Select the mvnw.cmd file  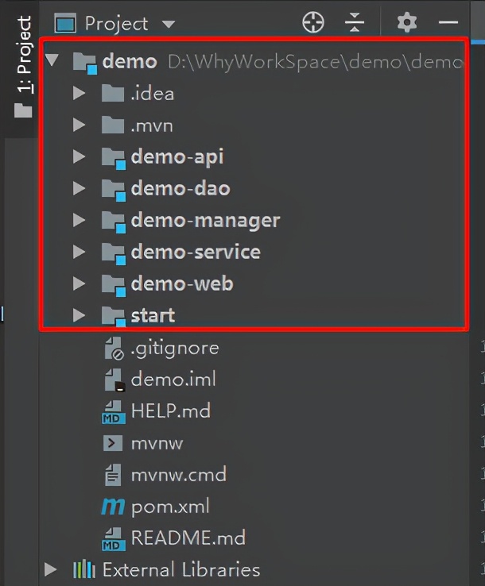point(178,475)
